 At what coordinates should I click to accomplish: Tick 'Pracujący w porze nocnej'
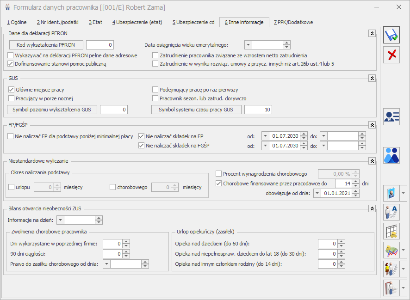pos(11,98)
